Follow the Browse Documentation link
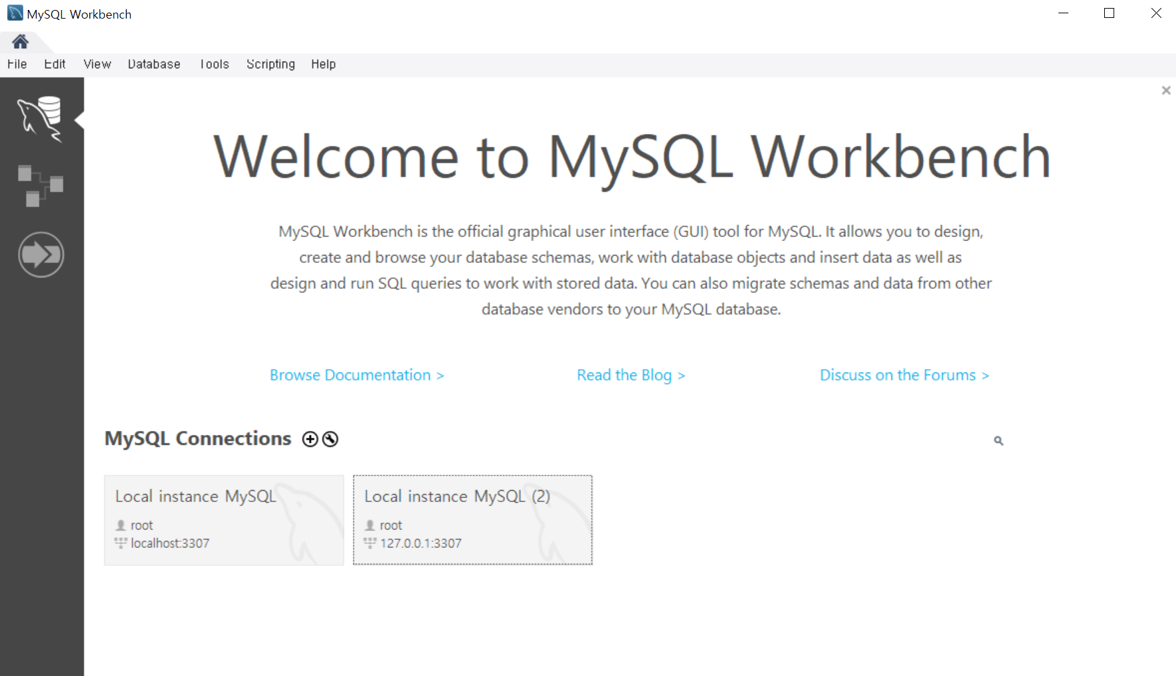The height and width of the screenshot is (676, 1176). pos(357,375)
